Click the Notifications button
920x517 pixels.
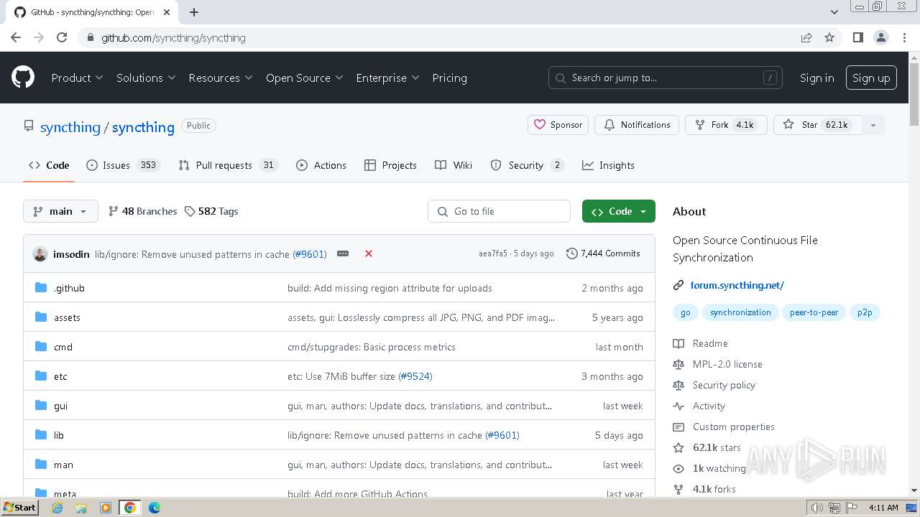coord(637,125)
